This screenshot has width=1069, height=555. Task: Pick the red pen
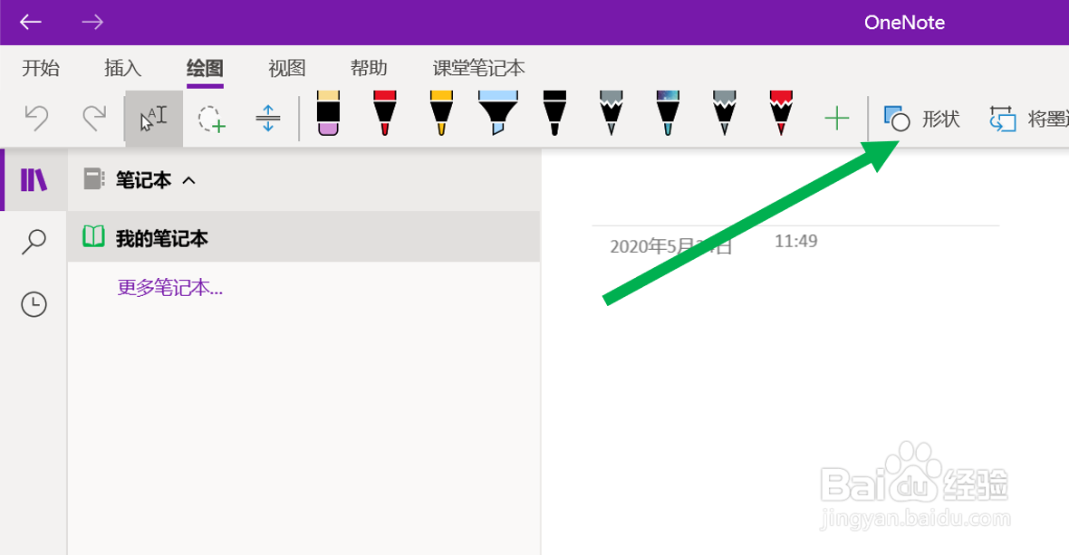point(384,114)
